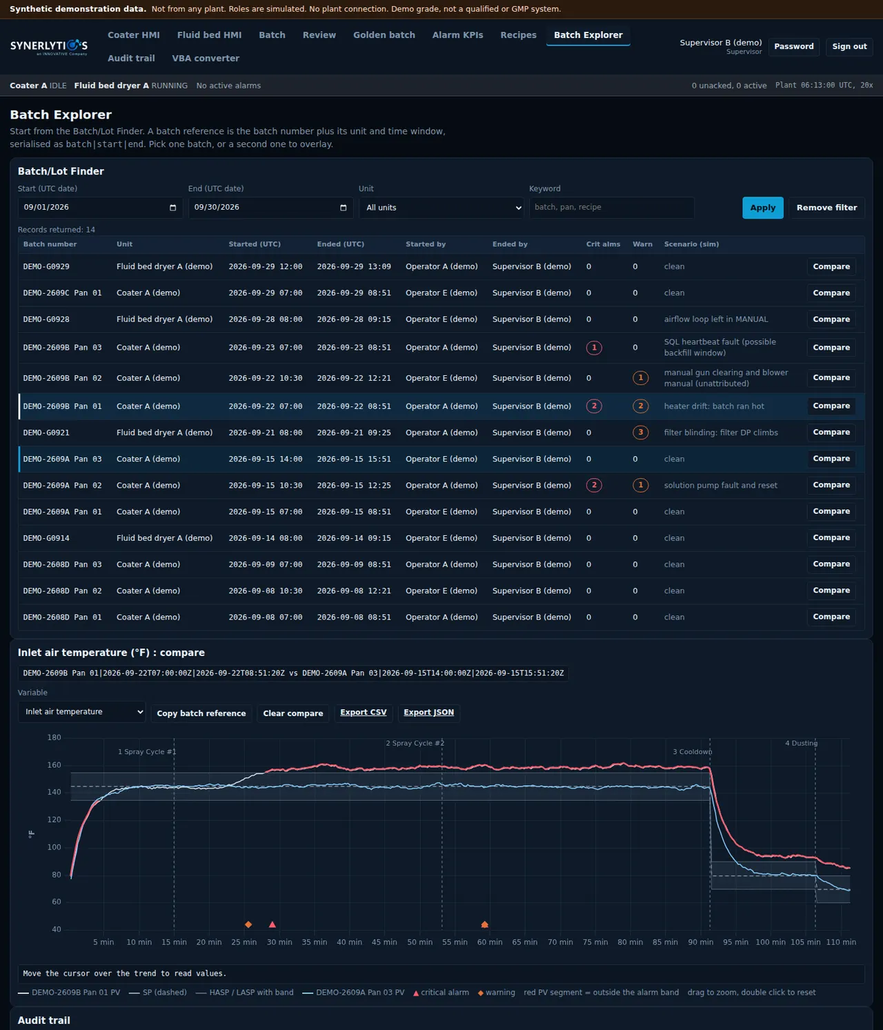Open the Alarm KPIs tab

click(457, 35)
